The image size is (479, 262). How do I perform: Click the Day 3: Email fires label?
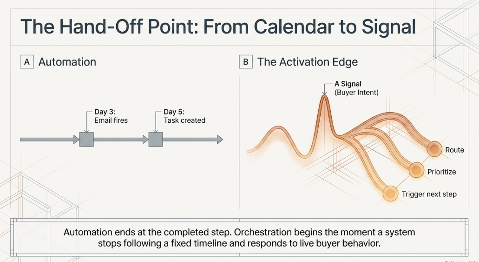[111, 116]
